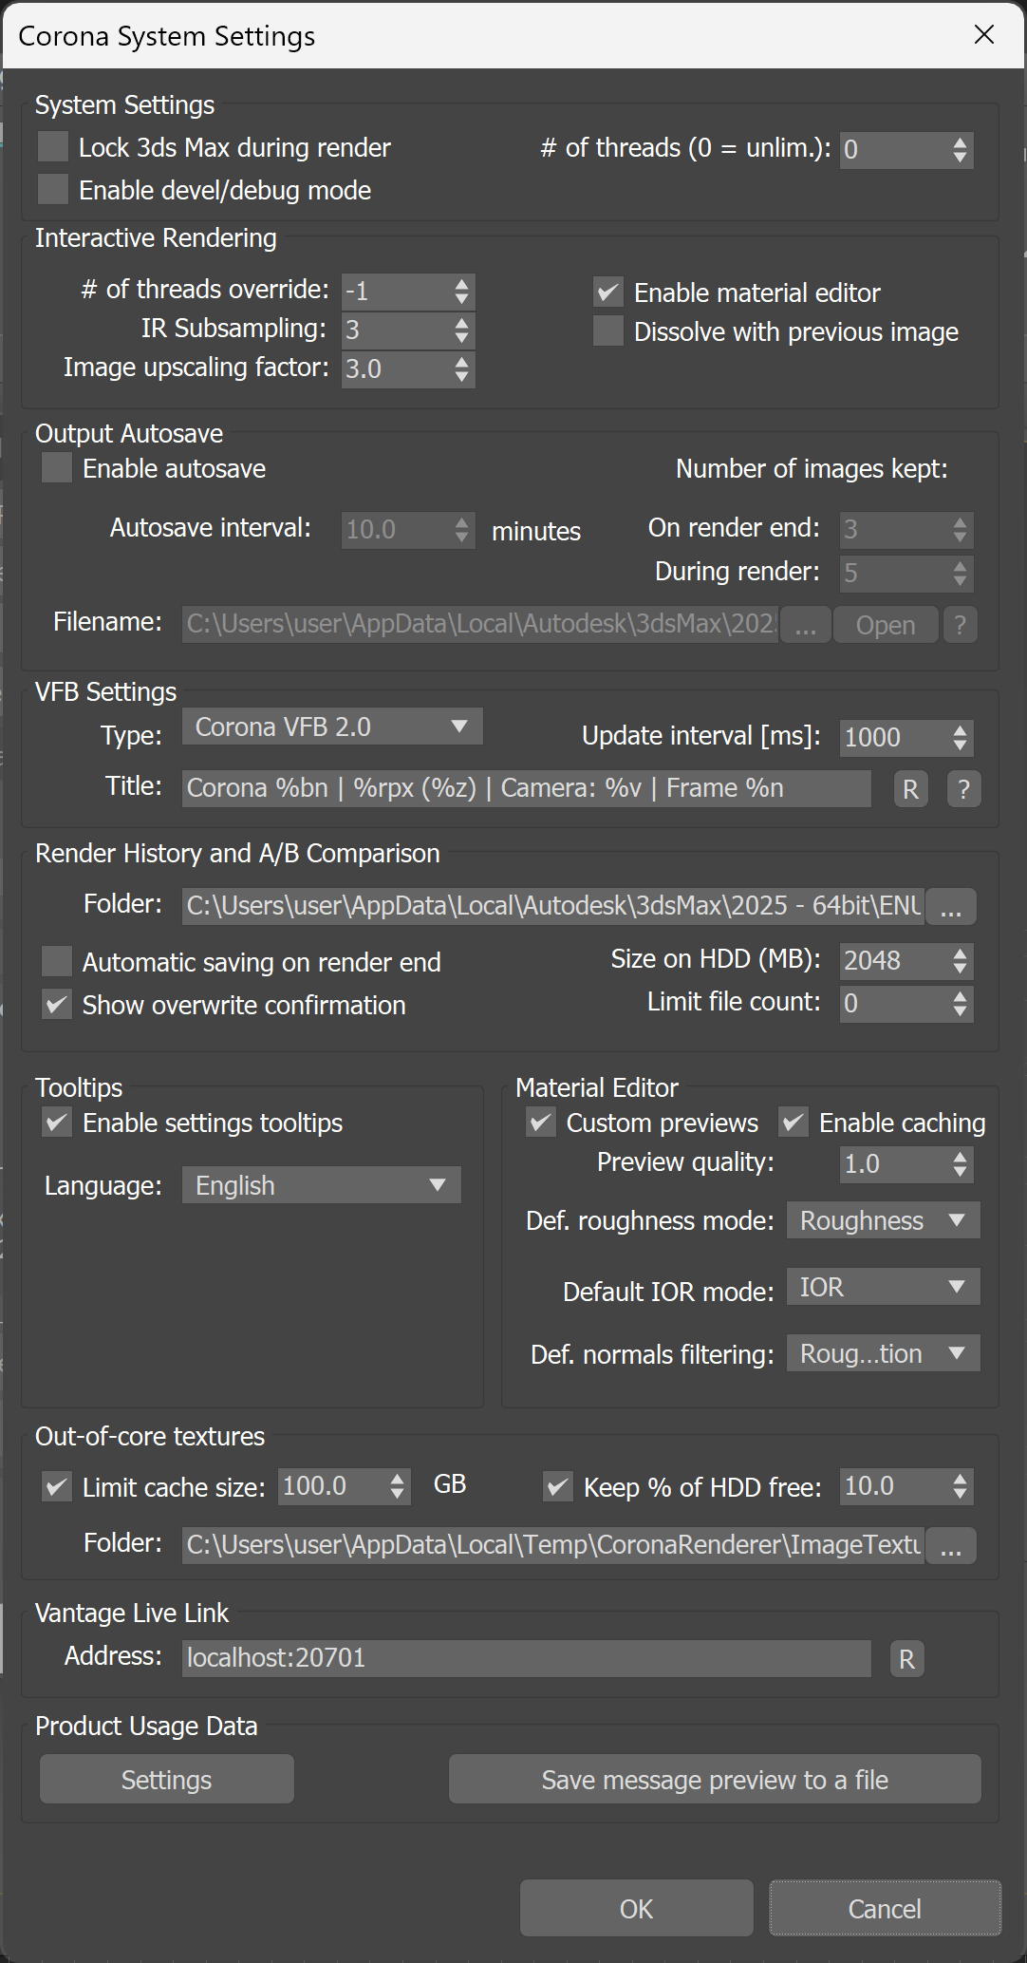Click IR Subsampling stepper arrows
Screen dimensions: 1027x1963
point(462,330)
